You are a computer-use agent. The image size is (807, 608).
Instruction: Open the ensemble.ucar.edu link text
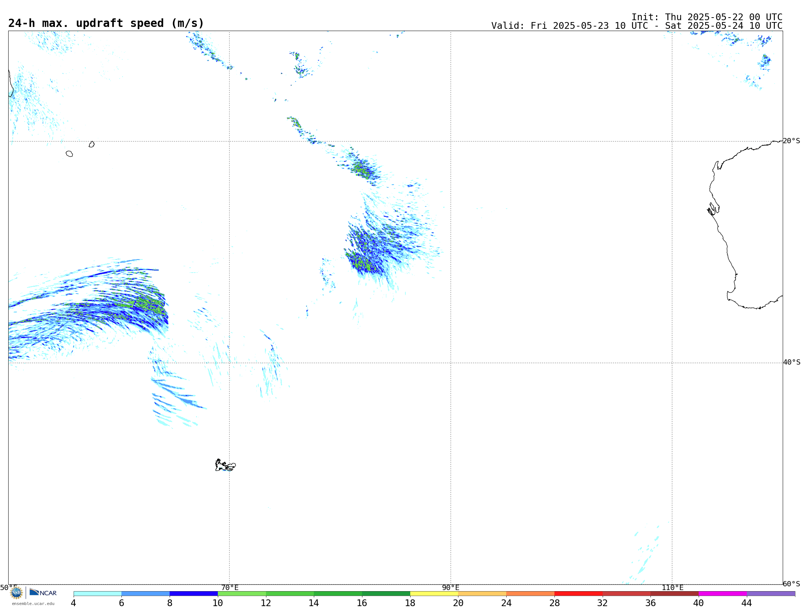tap(33, 604)
